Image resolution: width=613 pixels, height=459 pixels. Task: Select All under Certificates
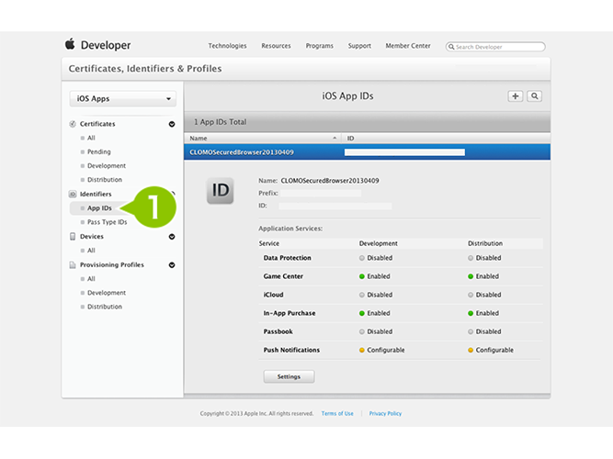click(x=91, y=138)
